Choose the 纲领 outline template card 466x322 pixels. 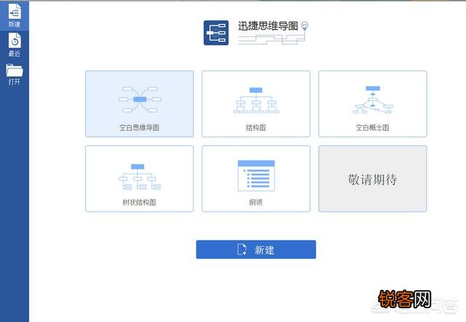pos(256,179)
